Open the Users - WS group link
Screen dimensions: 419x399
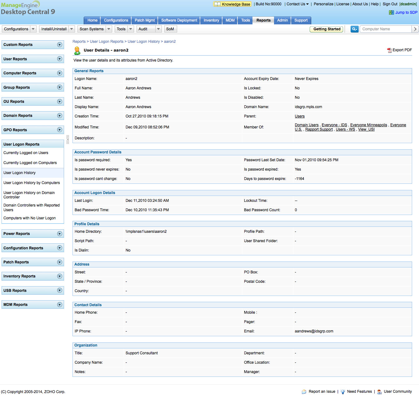[345, 129]
